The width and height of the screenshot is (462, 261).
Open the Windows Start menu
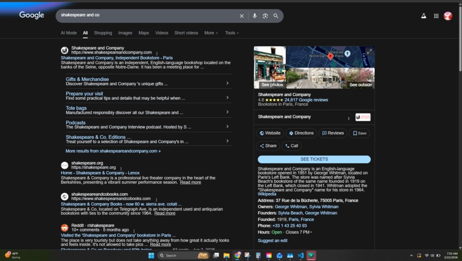pyautogui.click(x=151, y=255)
